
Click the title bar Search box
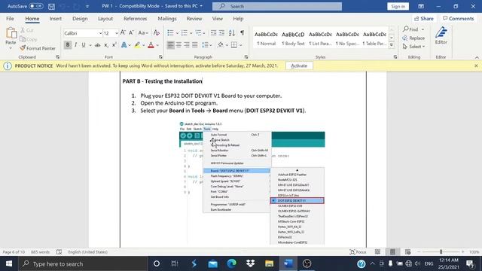click(277, 6)
